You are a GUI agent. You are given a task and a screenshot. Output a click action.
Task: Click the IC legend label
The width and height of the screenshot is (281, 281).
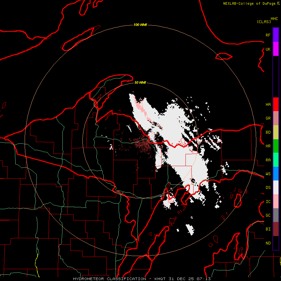click(x=268, y=202)
